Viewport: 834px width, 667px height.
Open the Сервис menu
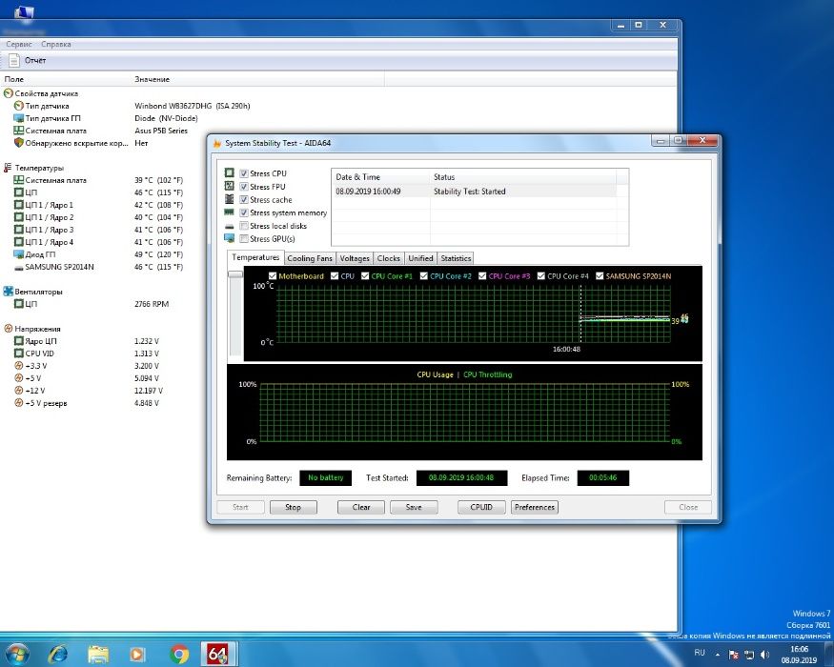(x=19, y=44)
